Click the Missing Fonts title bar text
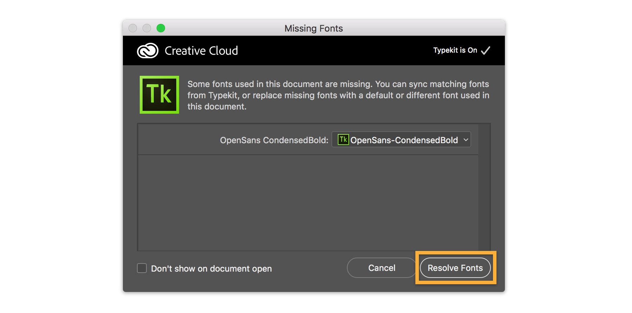Viewport: 632px width, 313px height. 314,28
